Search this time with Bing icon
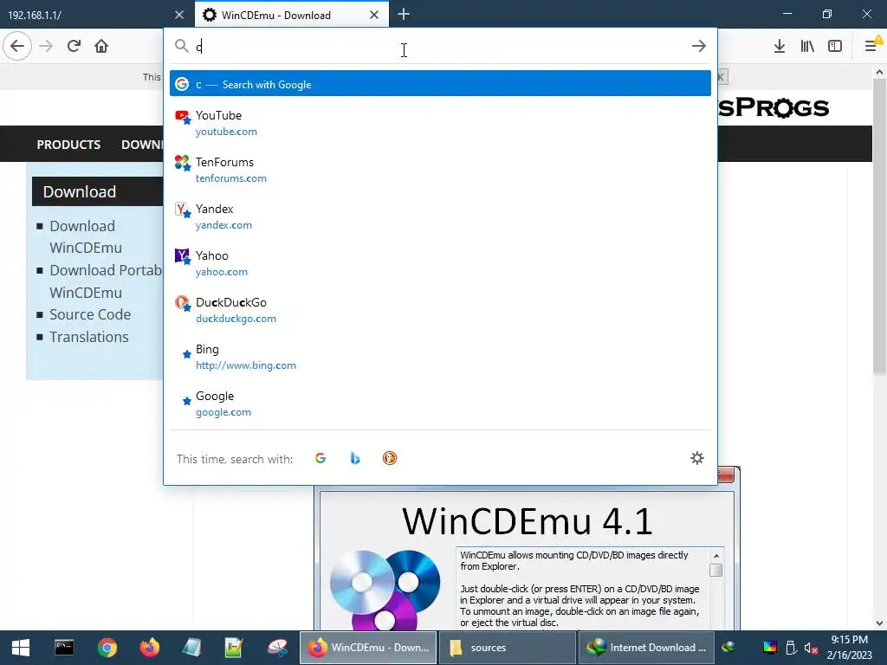Screen dimensions: 887x665 [x=354, y=458]
